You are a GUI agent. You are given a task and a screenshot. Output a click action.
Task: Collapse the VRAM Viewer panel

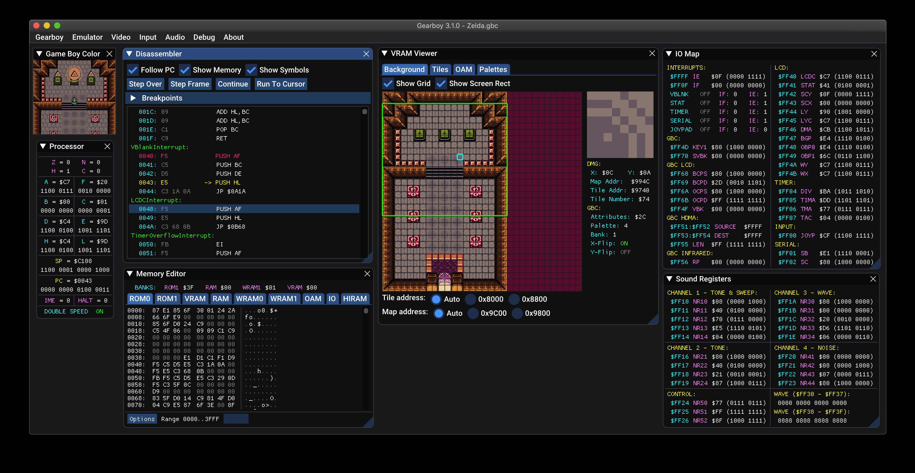coord(385,53)
